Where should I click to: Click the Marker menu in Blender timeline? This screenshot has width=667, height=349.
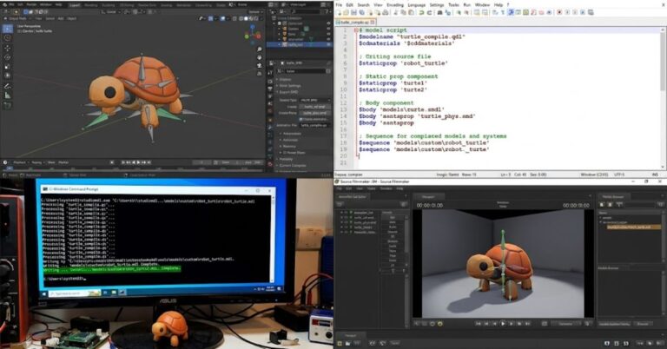pos(63,162)
